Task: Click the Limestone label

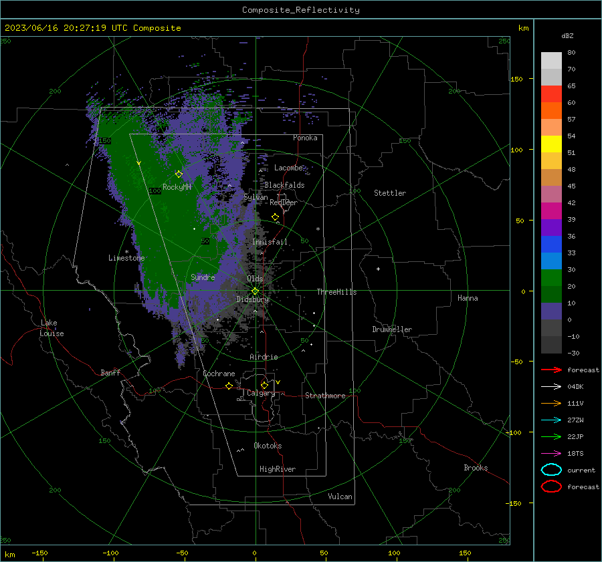Action: point(126,258)
